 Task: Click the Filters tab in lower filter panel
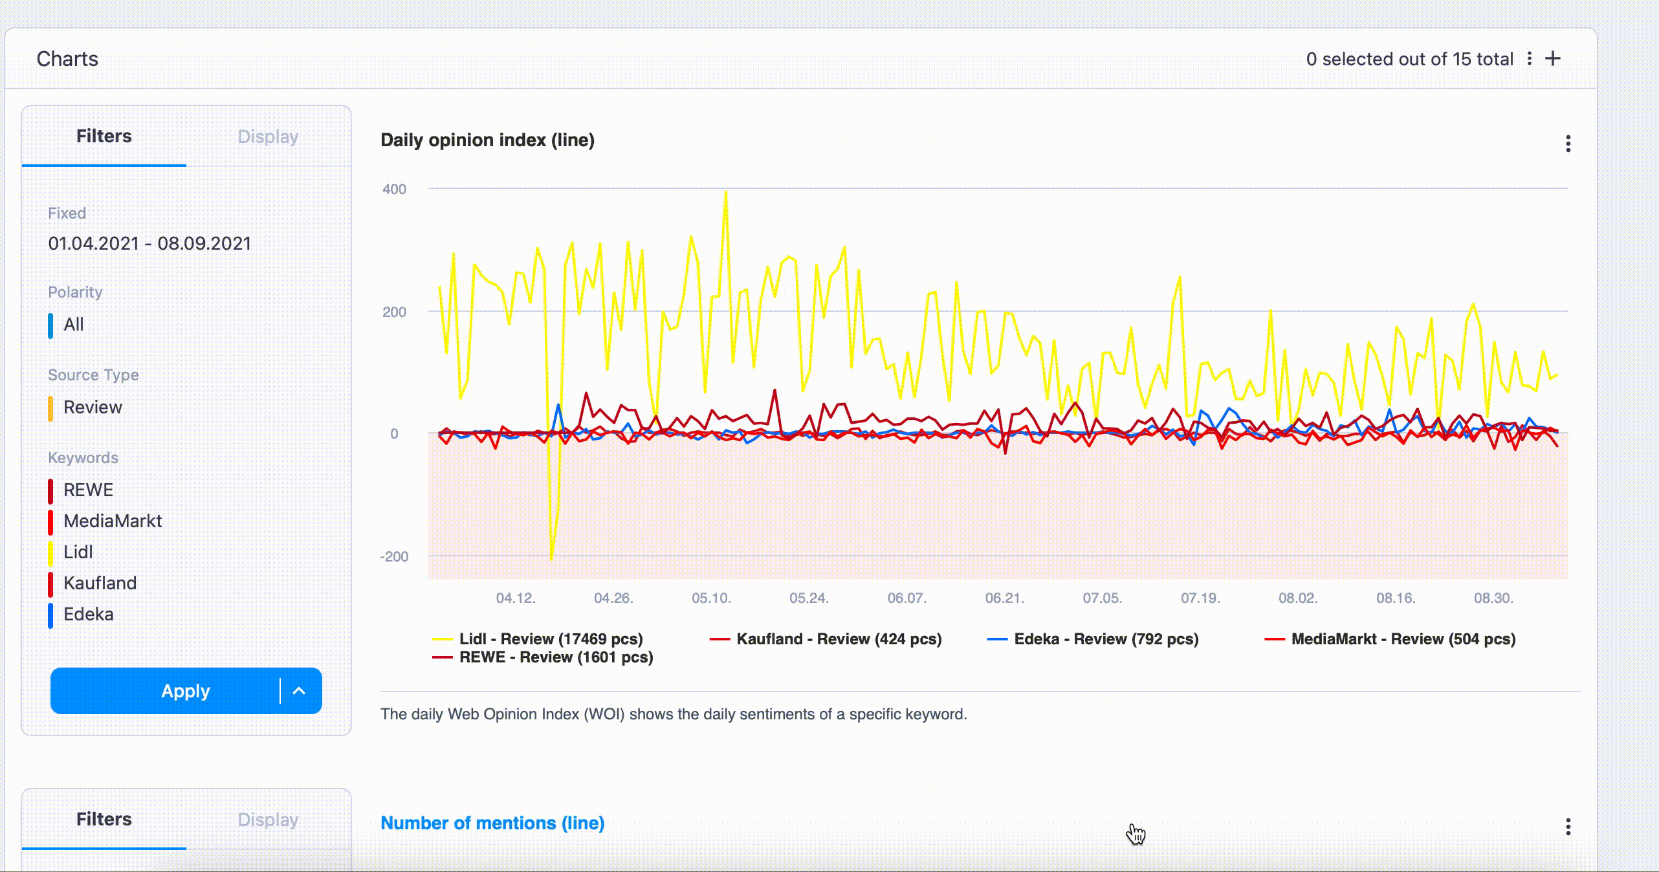coord(104,818)
